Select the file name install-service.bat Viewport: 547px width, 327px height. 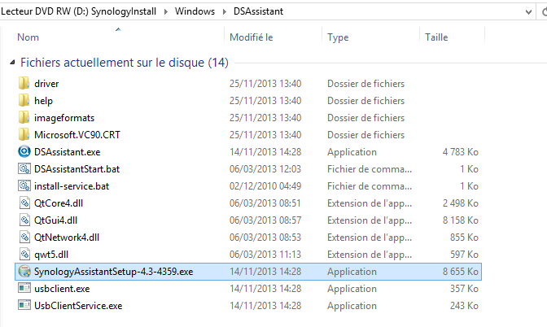72,186
